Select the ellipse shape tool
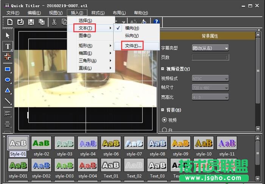The width and height of the screenshot is (265, 184). (x=8, y=80)
